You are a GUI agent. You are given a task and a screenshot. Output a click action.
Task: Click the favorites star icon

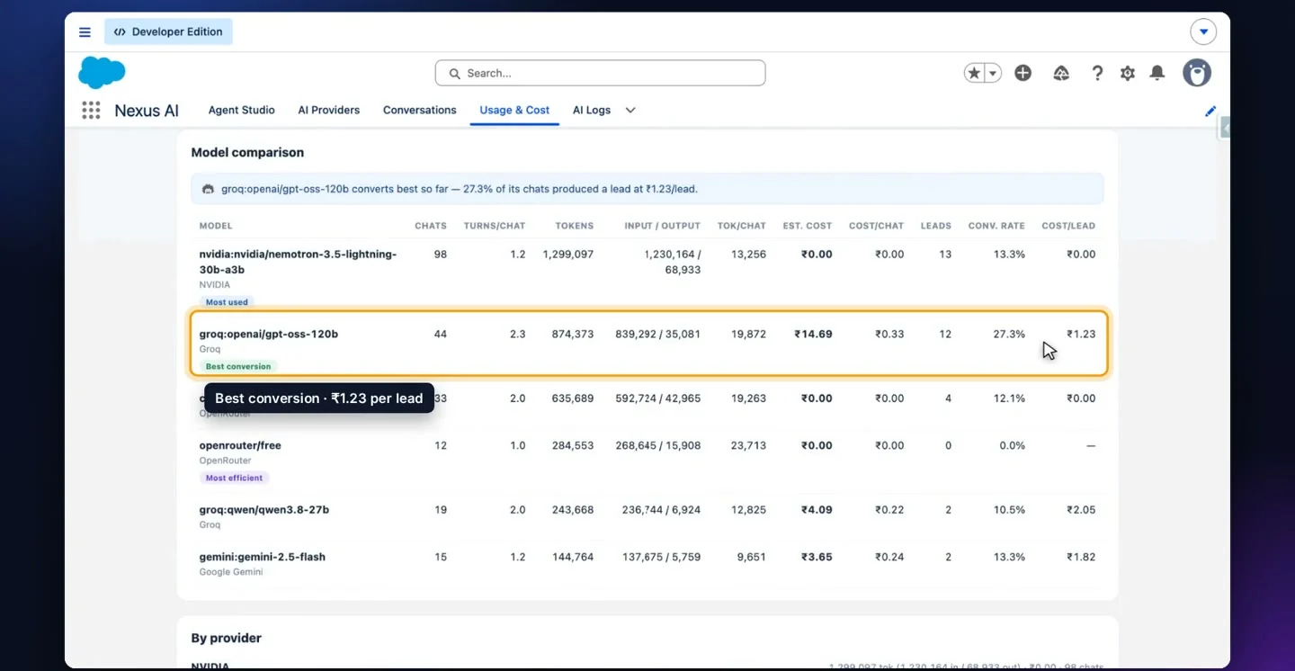974,73
